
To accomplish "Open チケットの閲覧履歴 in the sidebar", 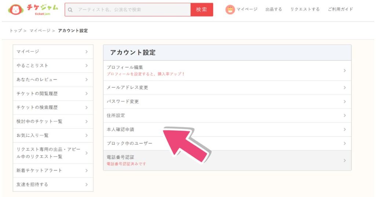I will point(53,94).
